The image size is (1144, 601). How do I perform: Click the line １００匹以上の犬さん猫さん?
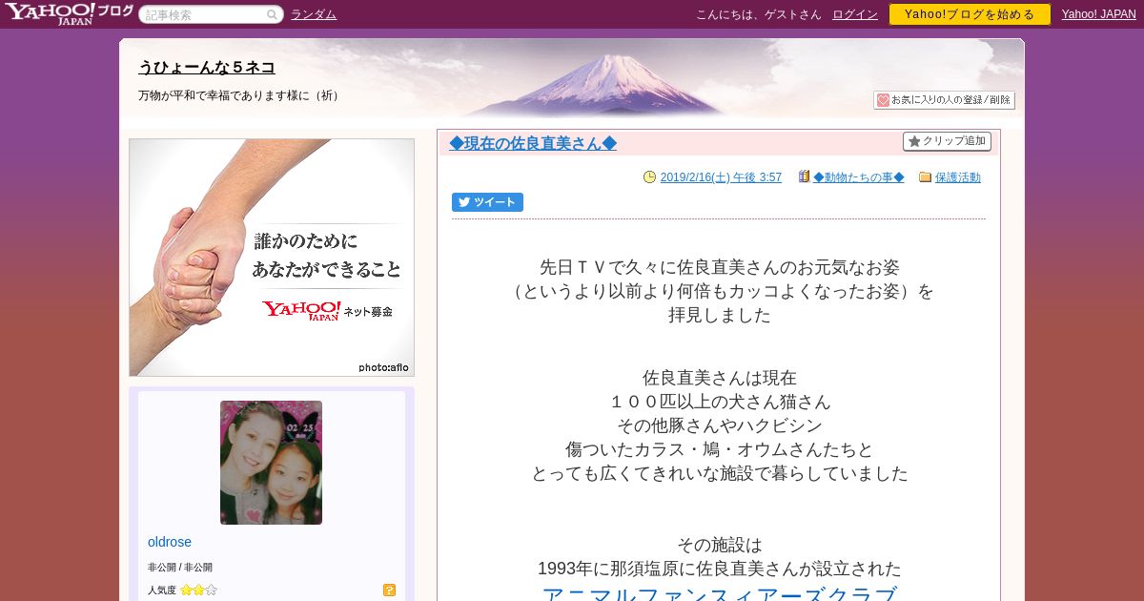click(x=720, y=402)
